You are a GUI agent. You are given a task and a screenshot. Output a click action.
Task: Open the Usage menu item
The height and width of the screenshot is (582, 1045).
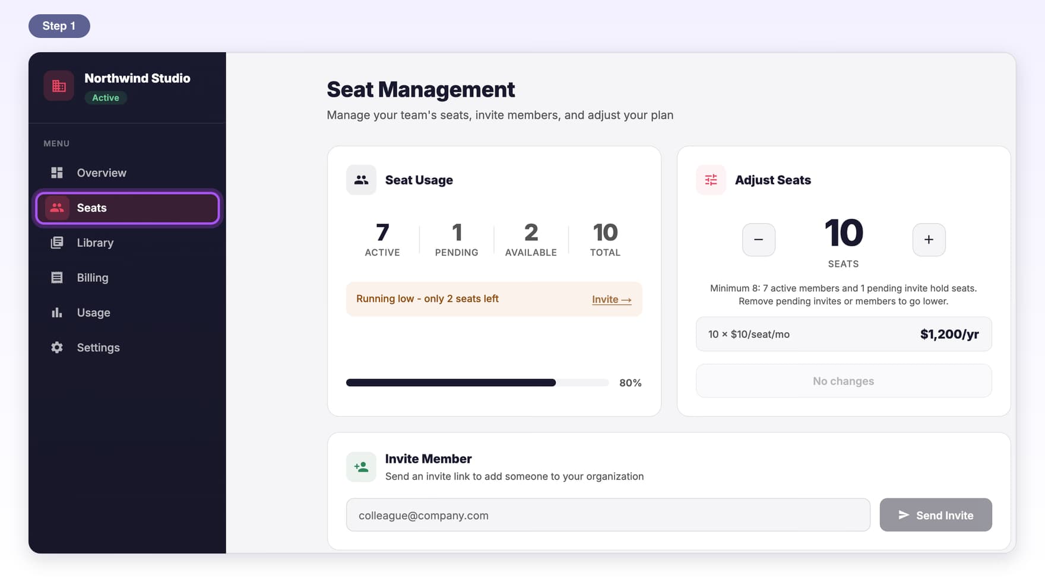coord(128,313)
